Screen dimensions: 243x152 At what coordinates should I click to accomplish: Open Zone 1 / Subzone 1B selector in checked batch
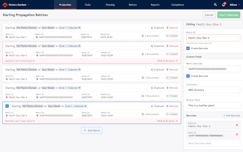pos(76,106)
